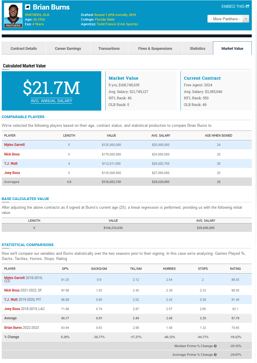Open Myles Garrett in Comparable Players table
The height and width of the screenshot is (363, 257).
click(x=15, y=145)
